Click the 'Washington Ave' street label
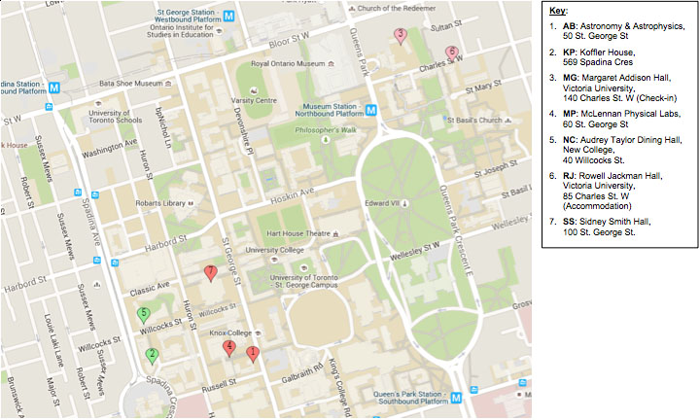The width and height of the screenshot is (700, 420). [x=110, y=148]
